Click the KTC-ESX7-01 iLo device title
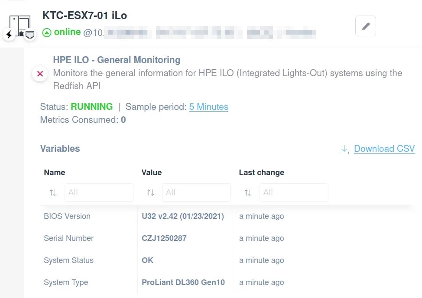 point(84,16)
